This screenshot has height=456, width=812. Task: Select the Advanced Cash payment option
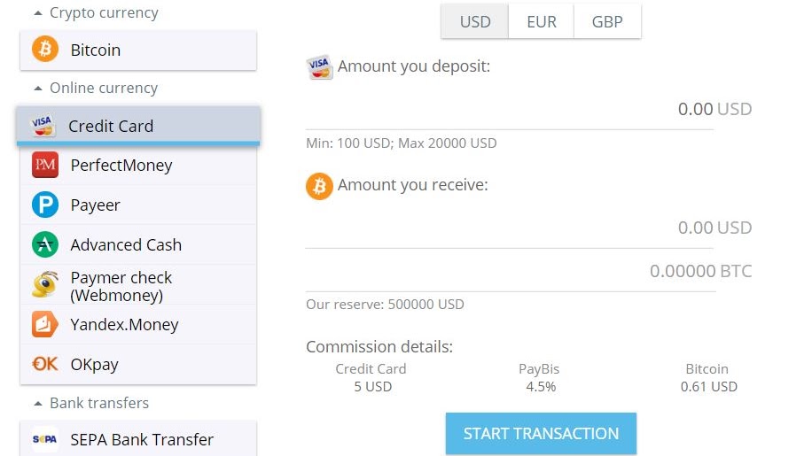point(126,244)
